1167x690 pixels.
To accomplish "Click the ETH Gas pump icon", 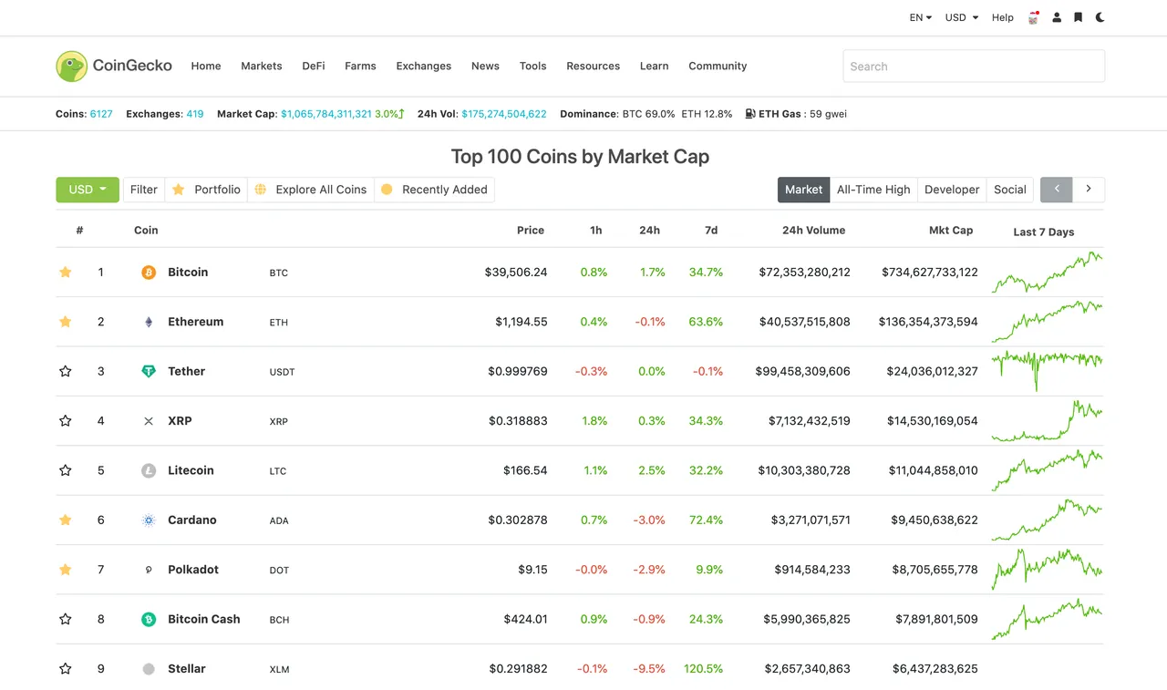I will (x=750, y=114).
